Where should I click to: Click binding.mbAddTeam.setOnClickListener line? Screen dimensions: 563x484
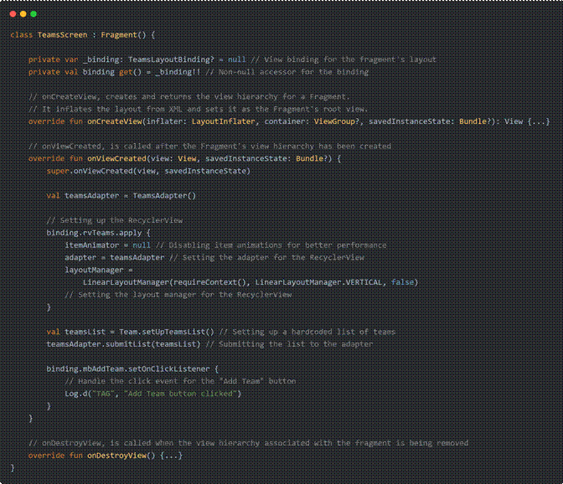[x=132, y=369]
